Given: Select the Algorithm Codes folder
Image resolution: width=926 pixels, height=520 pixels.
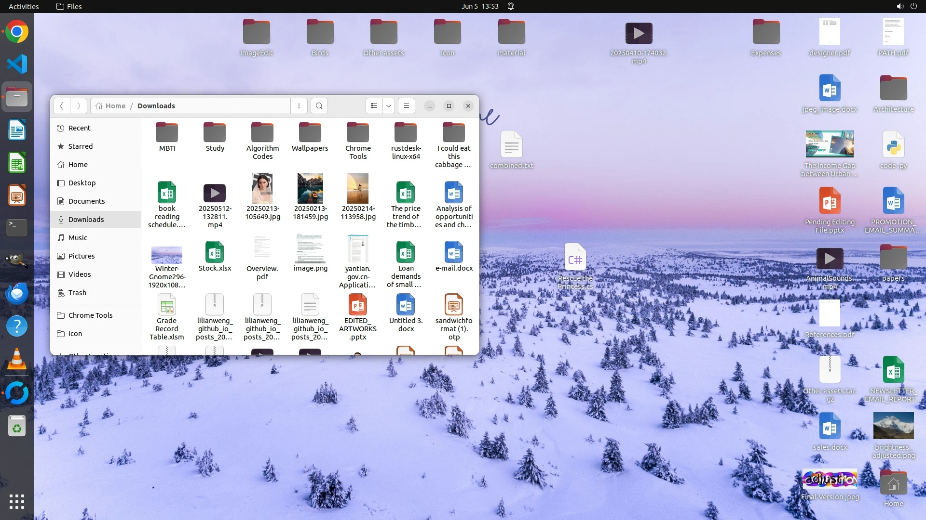Looking at the screenshot, I should pyautogui.click(x=262, y=133).
